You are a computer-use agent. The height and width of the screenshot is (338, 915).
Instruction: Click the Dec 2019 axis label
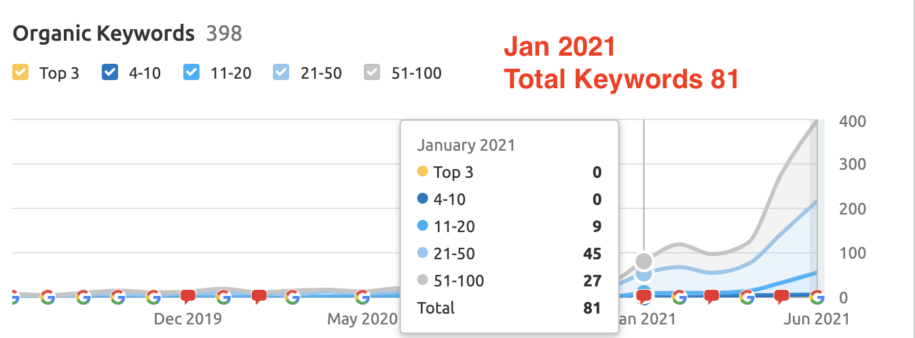188,318
